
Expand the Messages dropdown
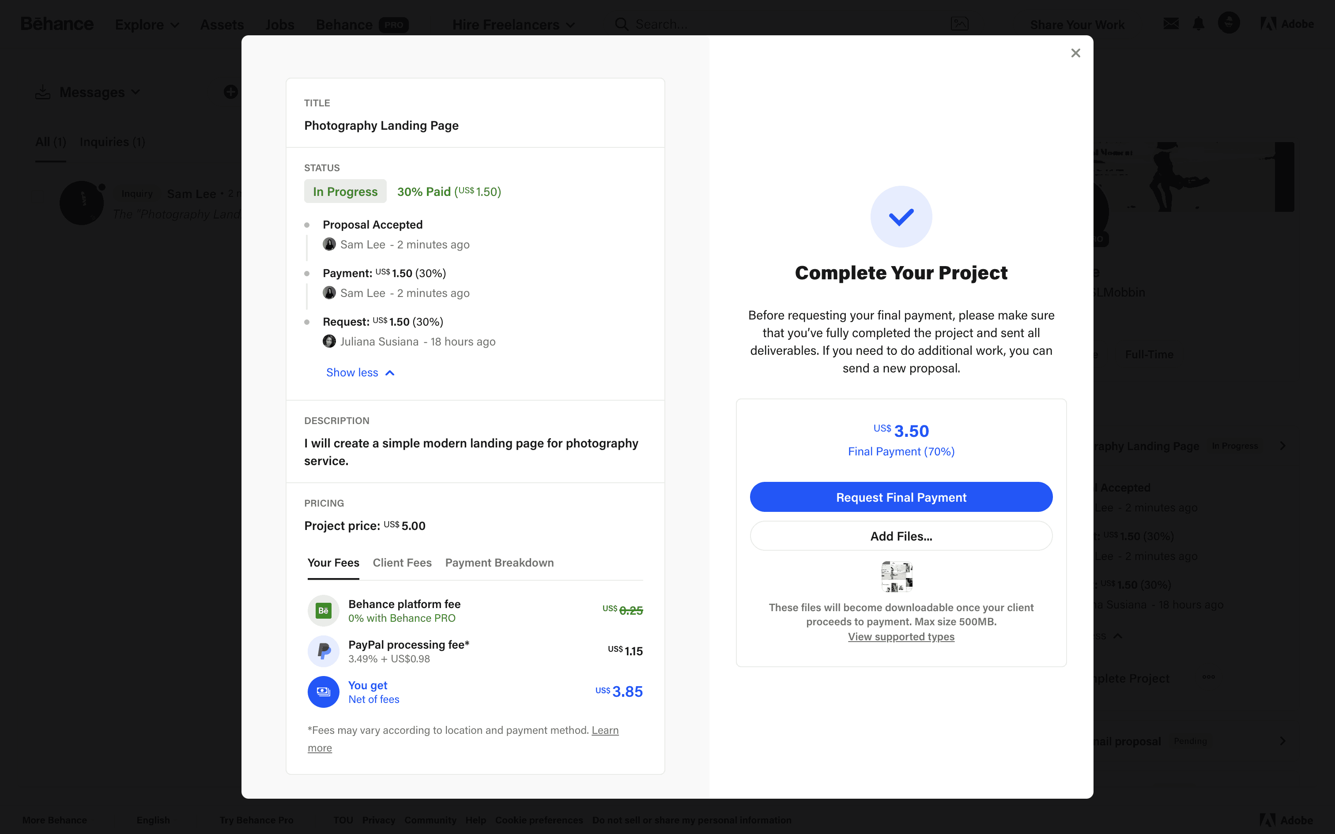tap(99, 92)
